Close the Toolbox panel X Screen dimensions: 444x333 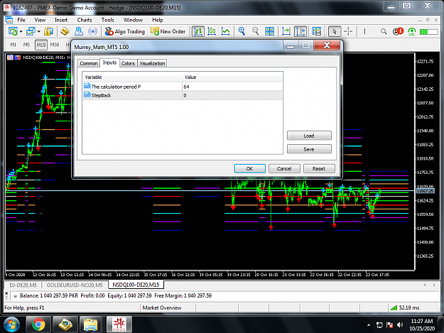tap(6, 294)
